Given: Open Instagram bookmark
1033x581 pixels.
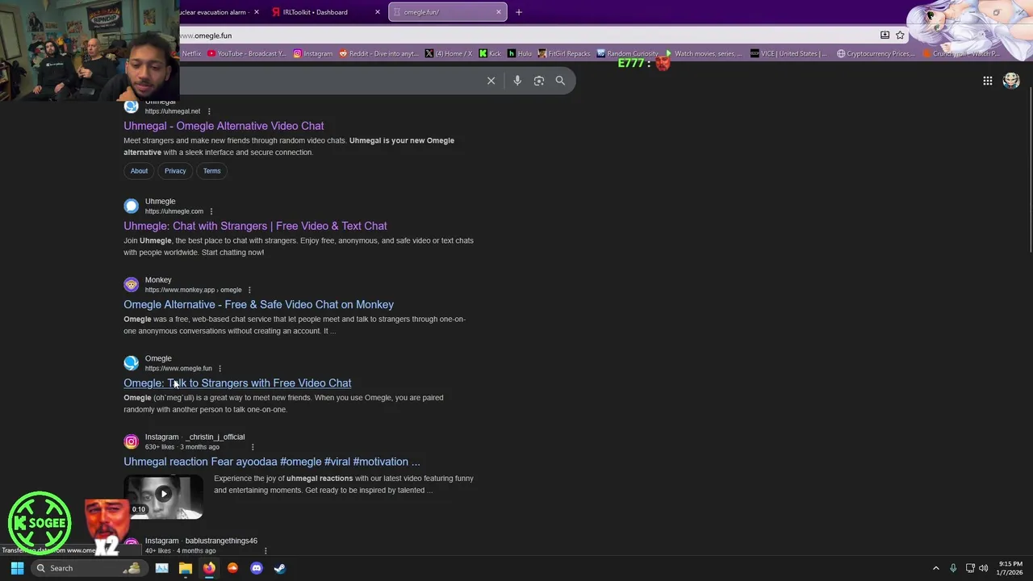Looking at the screenshot, I should pos(313,53).
